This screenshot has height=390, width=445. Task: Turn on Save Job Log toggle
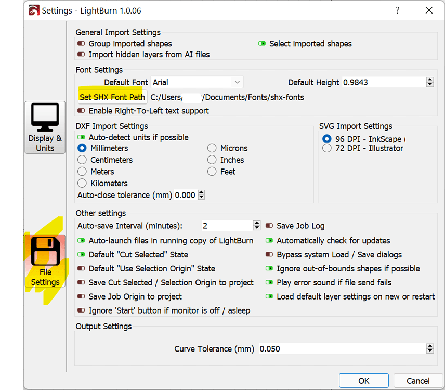[x=269, y=226]
